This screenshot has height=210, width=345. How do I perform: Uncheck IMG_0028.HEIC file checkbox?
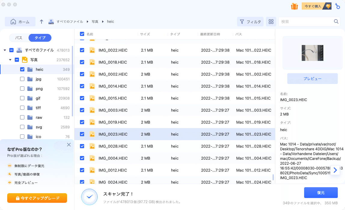(x=82, y=146)
